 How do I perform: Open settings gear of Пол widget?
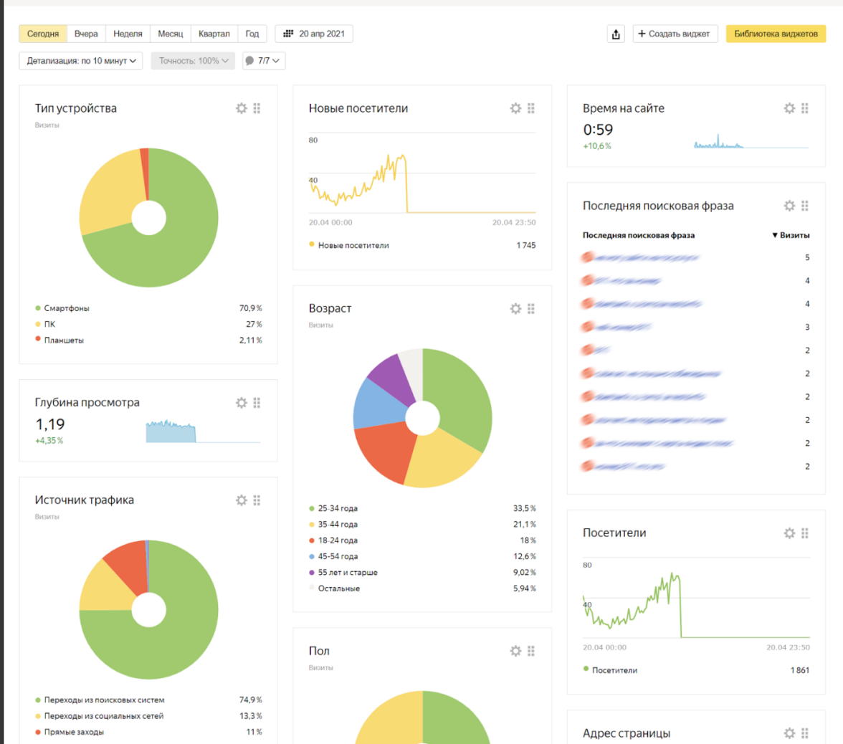point(515,651)
